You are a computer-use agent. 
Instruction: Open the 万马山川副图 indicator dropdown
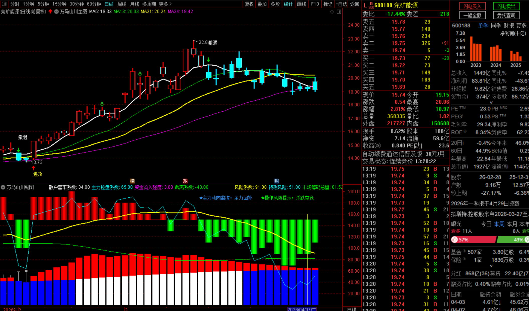pos(3,187)
